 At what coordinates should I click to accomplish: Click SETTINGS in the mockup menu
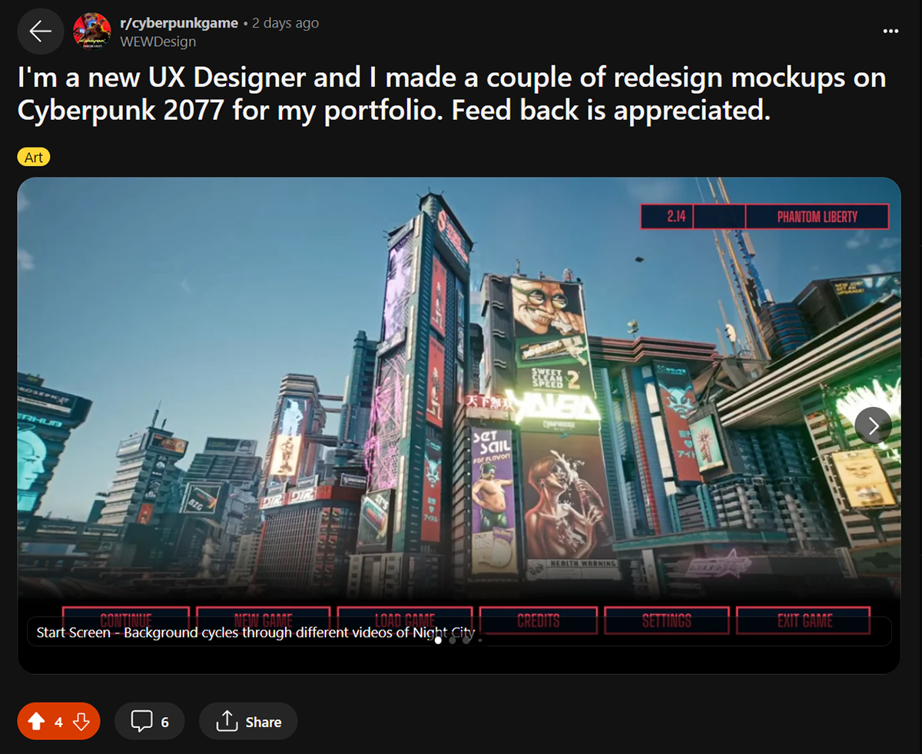click(x=667, y=620)
